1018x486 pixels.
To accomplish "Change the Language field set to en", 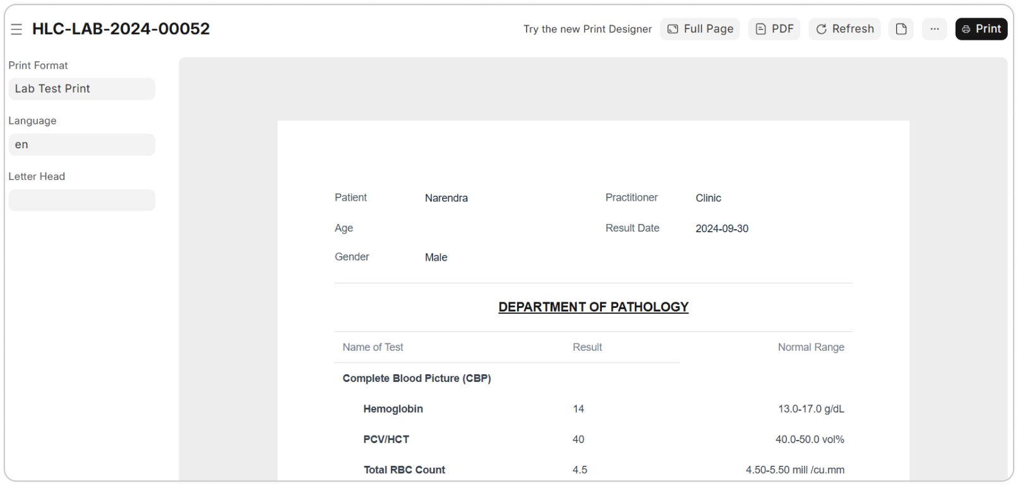I will pos(82,145).
